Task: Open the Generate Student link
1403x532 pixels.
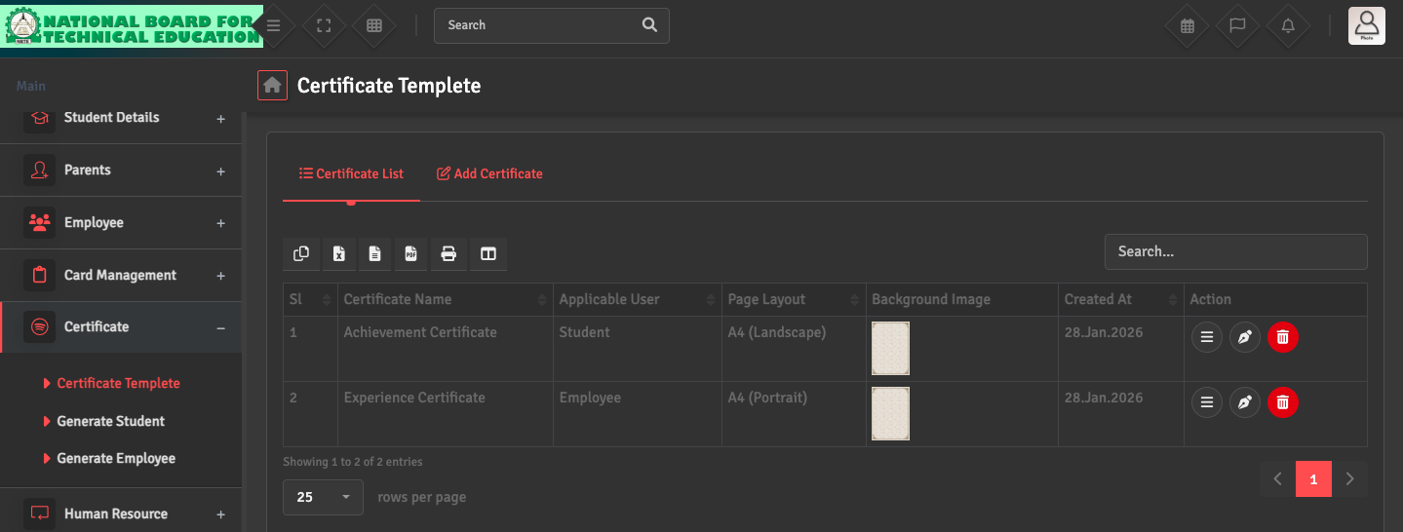Action: [110, 421]
